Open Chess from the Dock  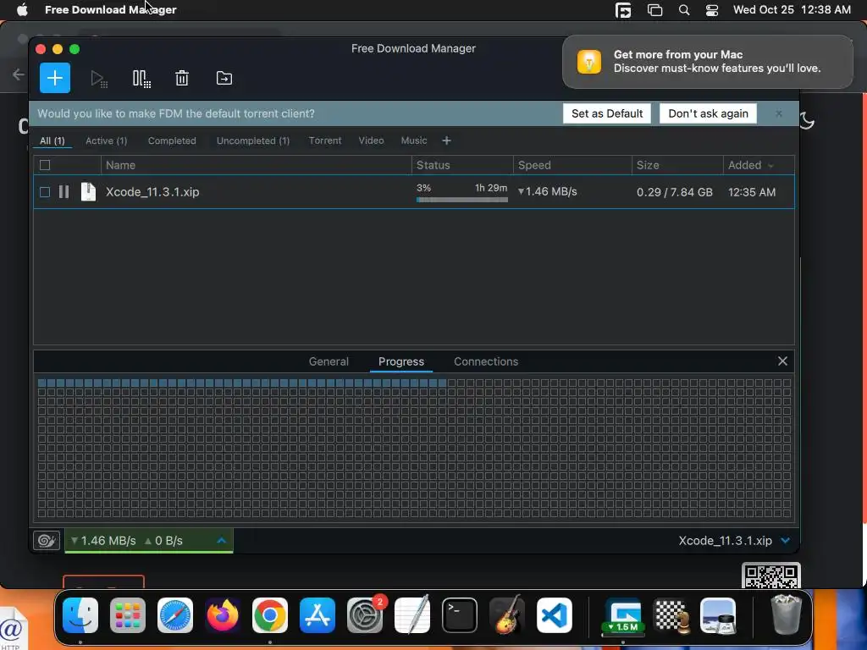tap(671, 615)
